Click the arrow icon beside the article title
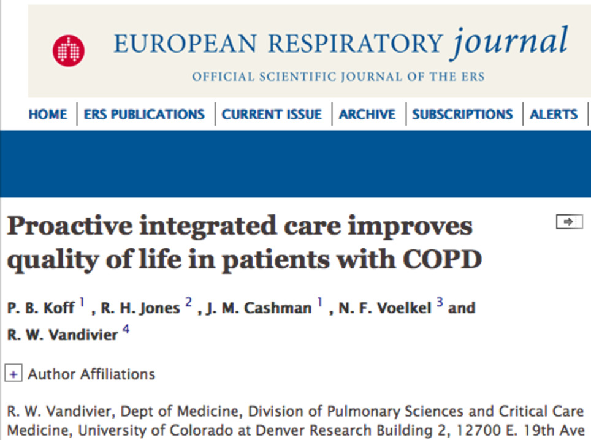The image size is (591, 440). coord(569,222)
